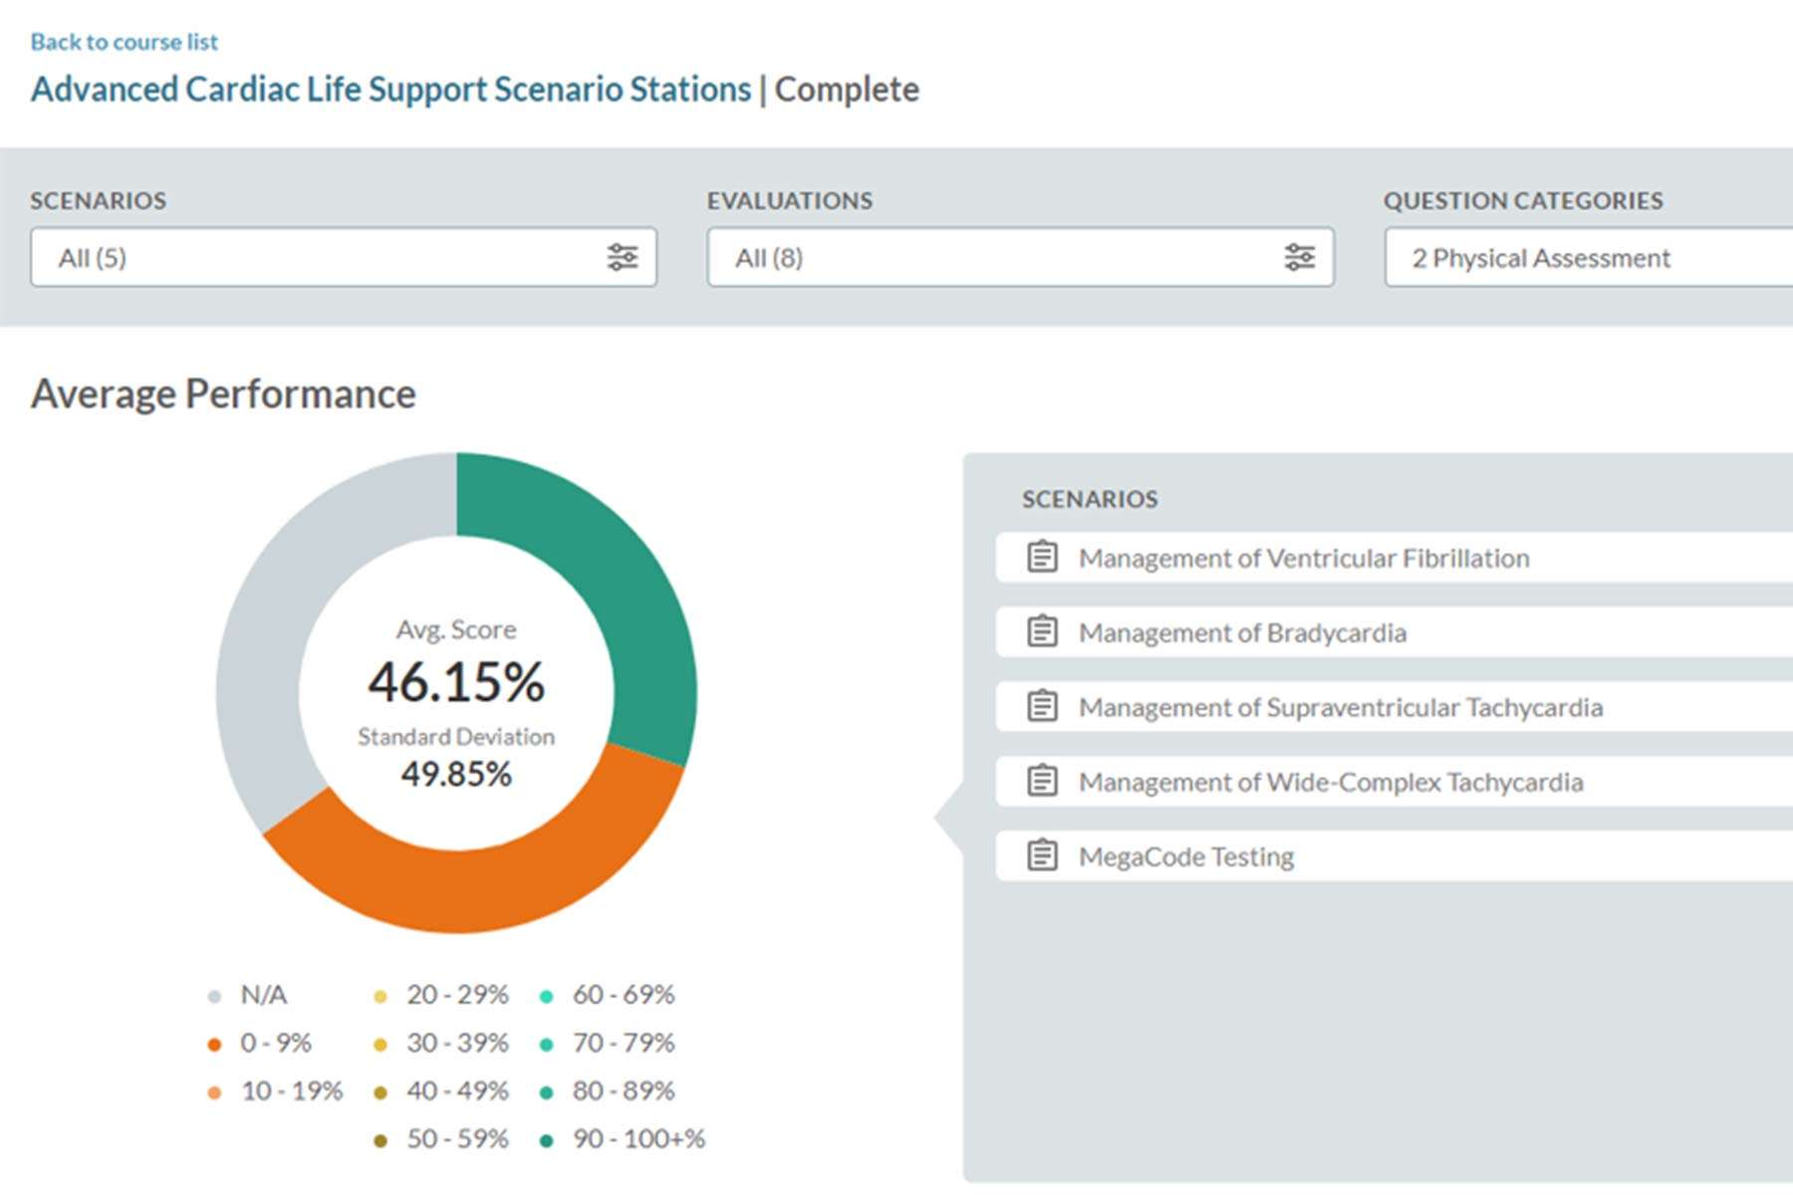Click the clipboard icon beside Management of Ventricular Fibrillation
The image size is (1793, 1195).
[1041, 558]
